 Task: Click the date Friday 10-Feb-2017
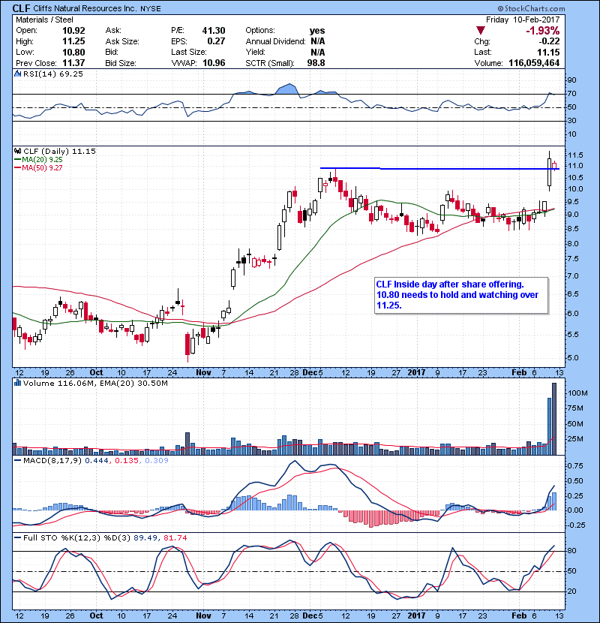point(523,20)
